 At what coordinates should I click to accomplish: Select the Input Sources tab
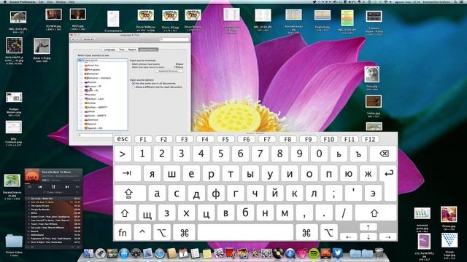point(148,49)
